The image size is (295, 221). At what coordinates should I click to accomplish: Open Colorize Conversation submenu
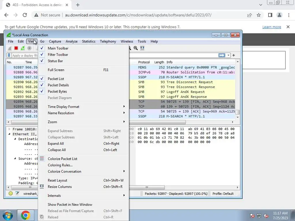click(x=84, y=172)
